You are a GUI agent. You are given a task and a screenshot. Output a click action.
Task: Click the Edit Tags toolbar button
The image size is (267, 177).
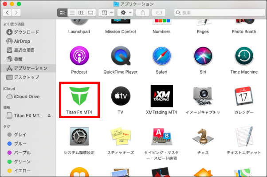click(159, 12)
